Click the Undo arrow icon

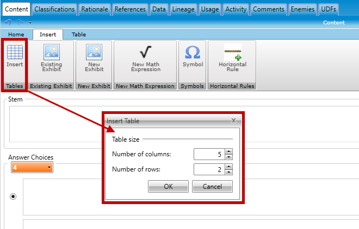click(x=8, y=23)
